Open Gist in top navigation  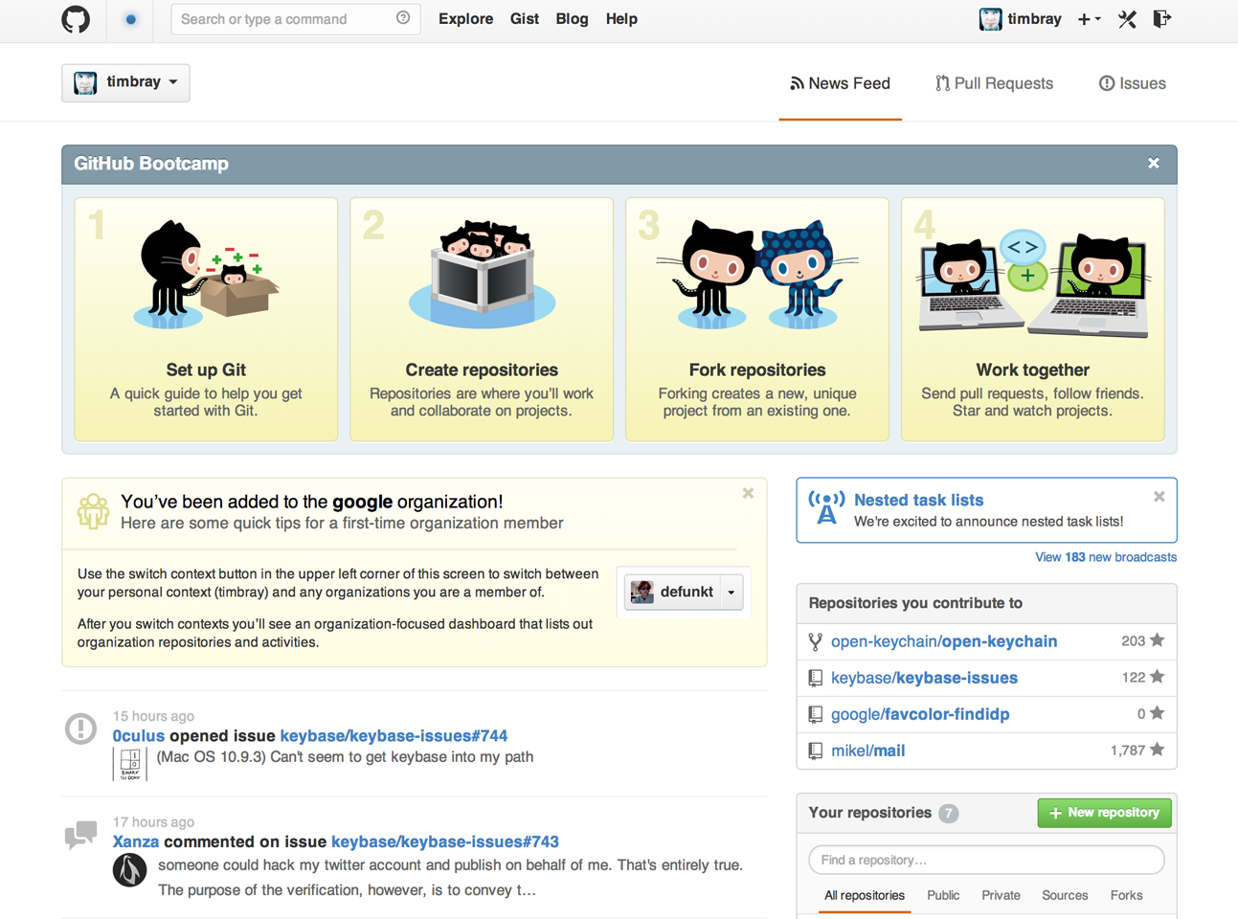pos(525,19)
